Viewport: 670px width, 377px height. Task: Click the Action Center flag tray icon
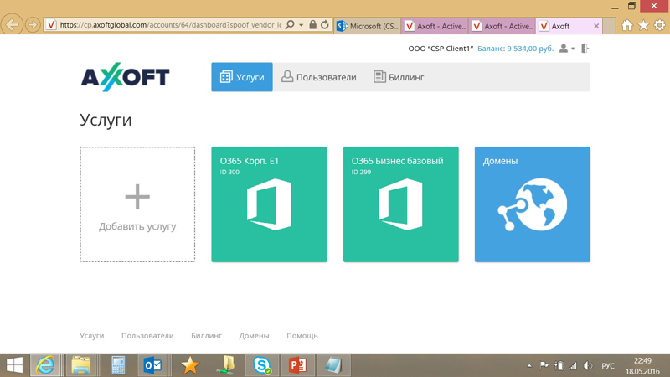(x=544, y=366)
